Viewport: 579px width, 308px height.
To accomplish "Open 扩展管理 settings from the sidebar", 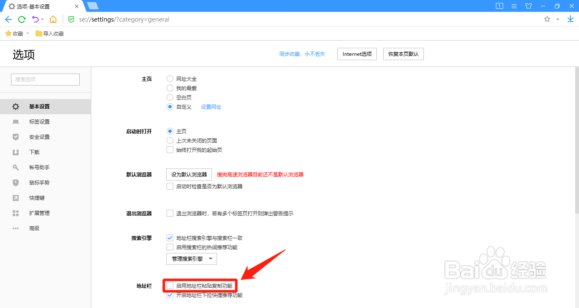I will pyautogui.click(x=39, y=213).
